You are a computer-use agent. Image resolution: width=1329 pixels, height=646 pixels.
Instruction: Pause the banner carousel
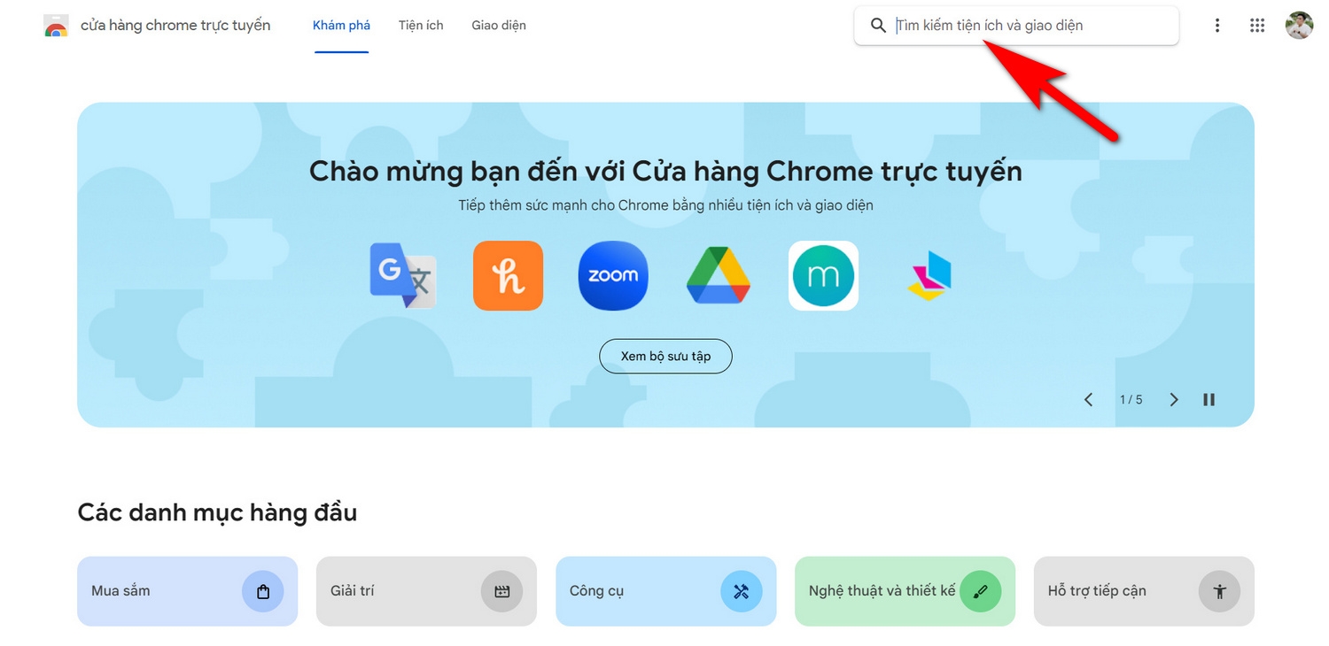click(x=1209, y=400)
